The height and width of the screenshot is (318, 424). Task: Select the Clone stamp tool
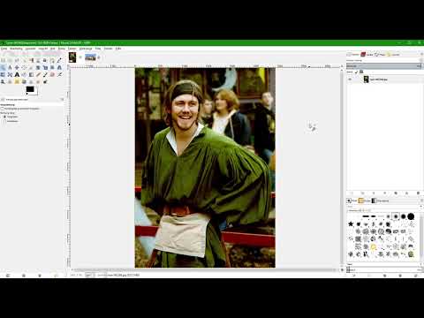10,81
